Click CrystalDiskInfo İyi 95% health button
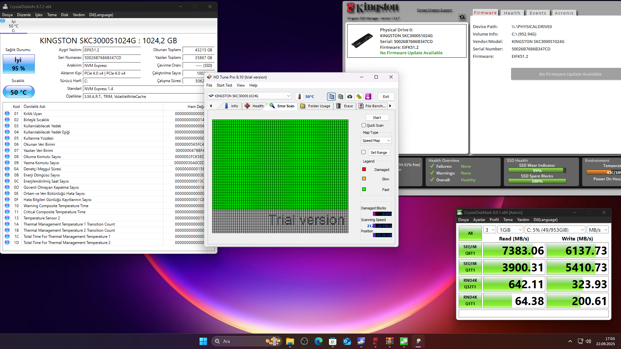621x349 pixels. coord(19,64)
